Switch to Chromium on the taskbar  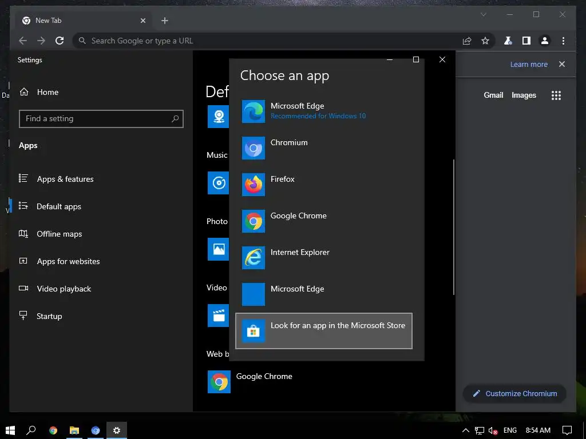tap(96, 430)
